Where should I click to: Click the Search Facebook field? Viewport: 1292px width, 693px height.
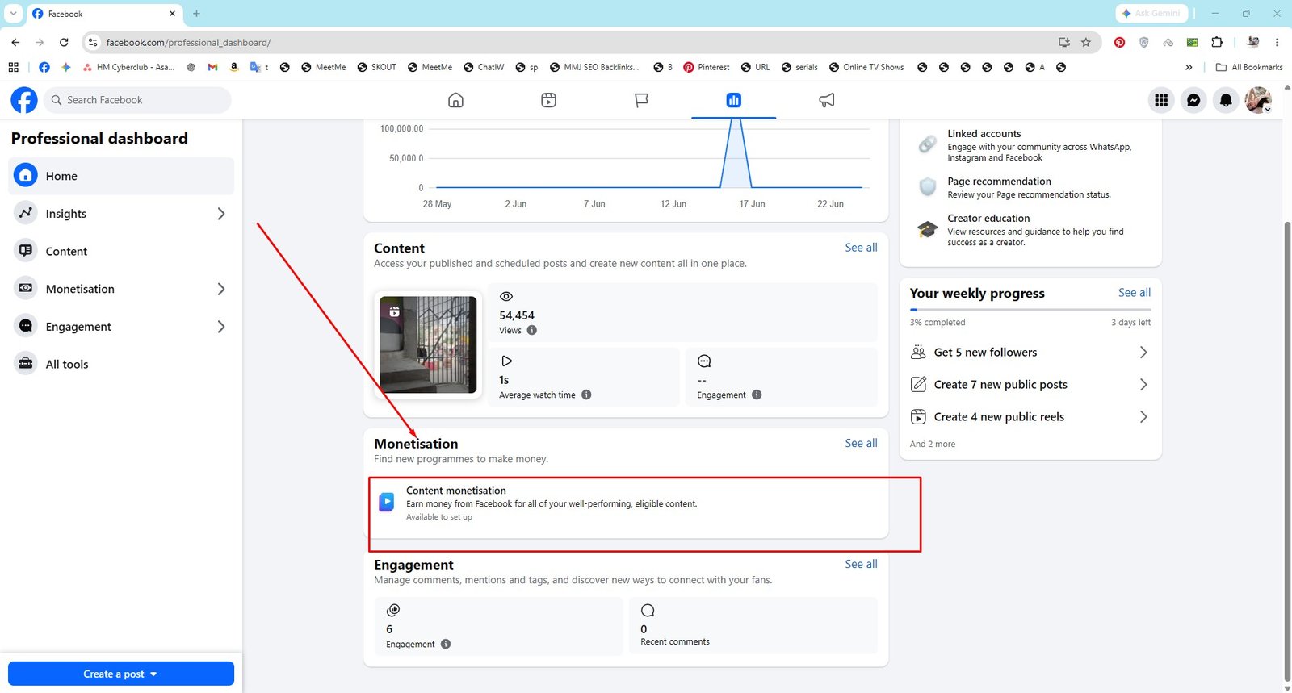137,100
